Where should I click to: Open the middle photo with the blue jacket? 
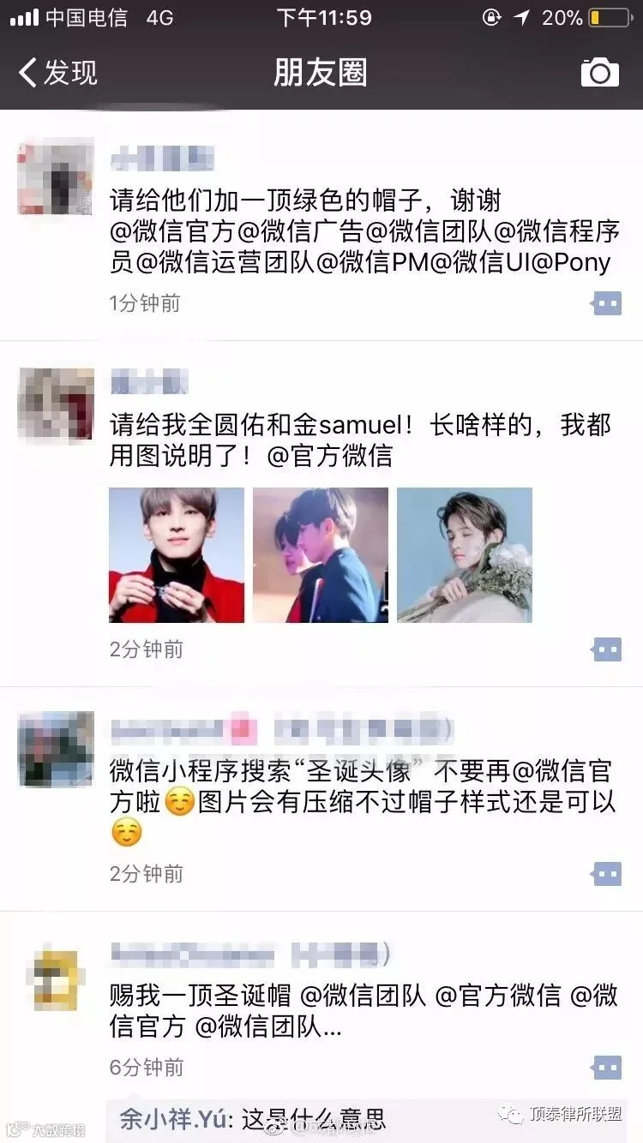pyautogui.click(x=321, y=555)
